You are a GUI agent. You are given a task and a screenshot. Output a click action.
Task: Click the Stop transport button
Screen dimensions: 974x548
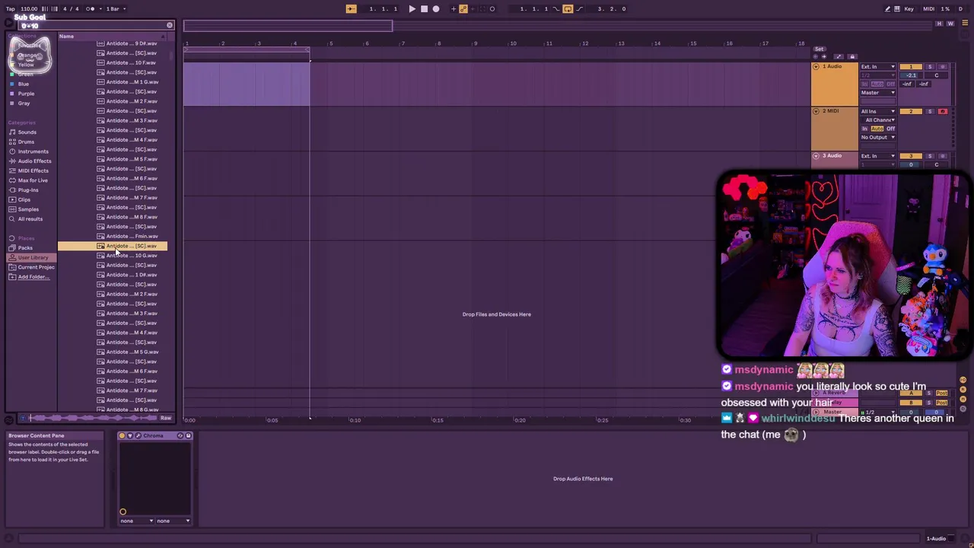point(425,9)
